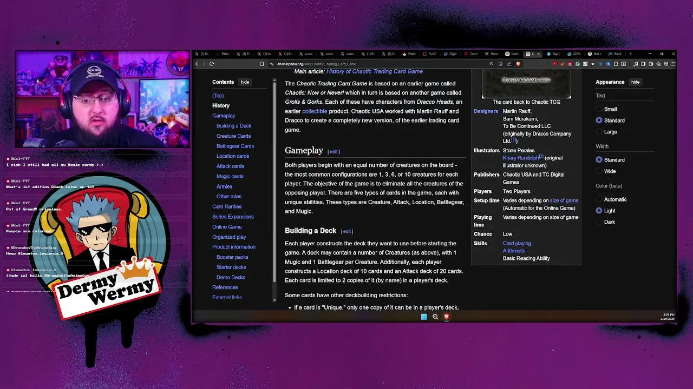Open the browser hamburger menu
This screenshot has height=389, width=693.
tap(674, 64)
